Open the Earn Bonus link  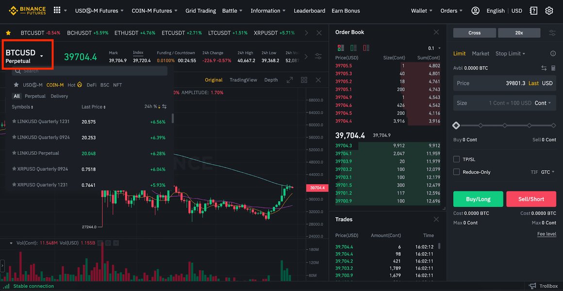(x=346, y=11)
